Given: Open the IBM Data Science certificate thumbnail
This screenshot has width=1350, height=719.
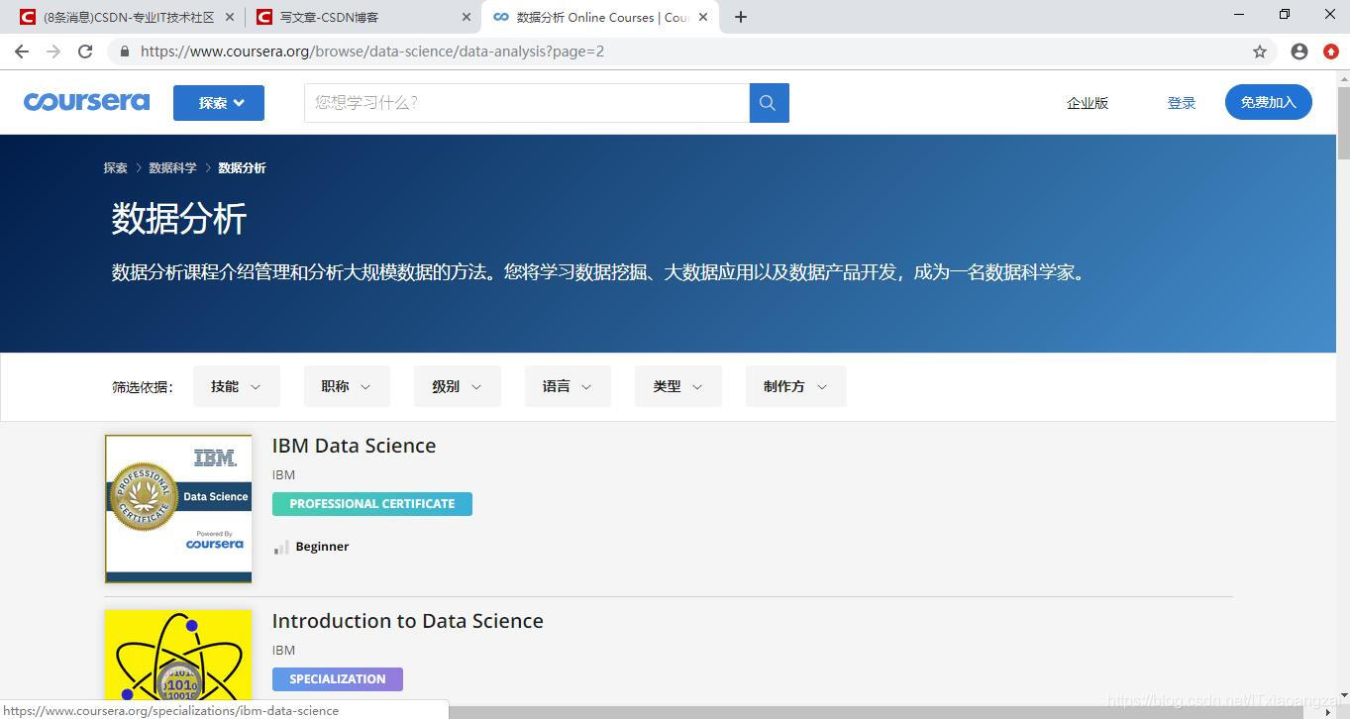Looking at the screenshot, I should (x=178, y=508).
